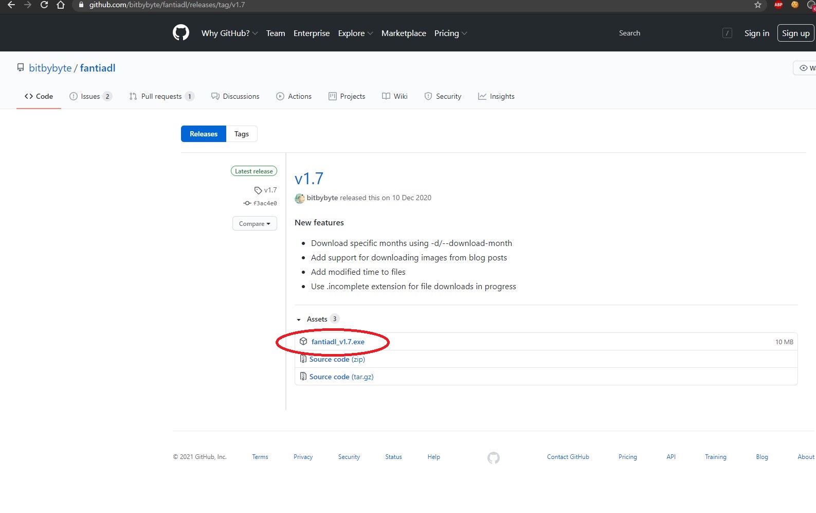Open Terms in the footer
This screenshot has width=816, height=513.
(x=260, y=457)
